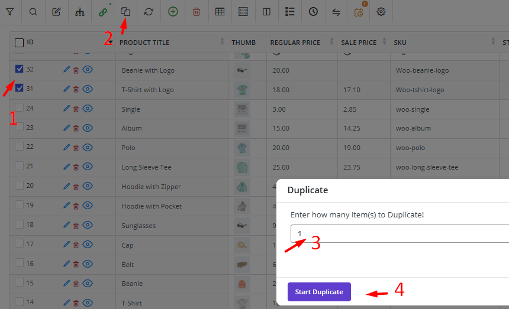The height and width of the screenshot is (309, 509).
Task: Open settings gear icon in toolbar
Action: tap(381, 12)
